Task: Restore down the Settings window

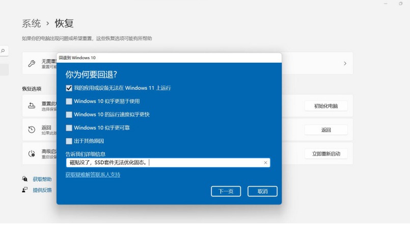Action: click(401, 4)
